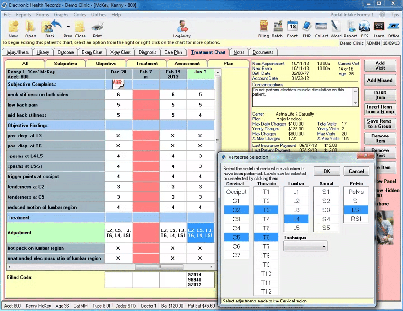Deselect T3 in the Thoracic list
Viewport: 403px width, 311px height.
pos(266,210)
